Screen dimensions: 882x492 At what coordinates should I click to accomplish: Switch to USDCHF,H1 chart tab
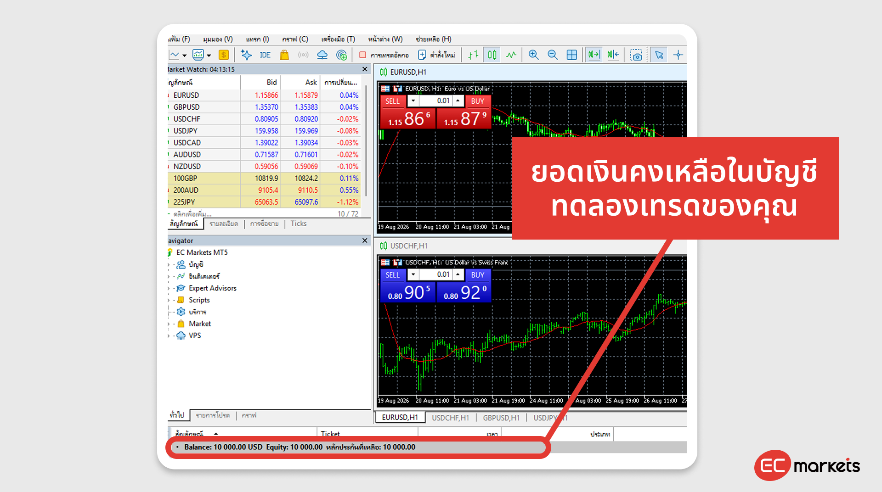click(x=451, y=418)
